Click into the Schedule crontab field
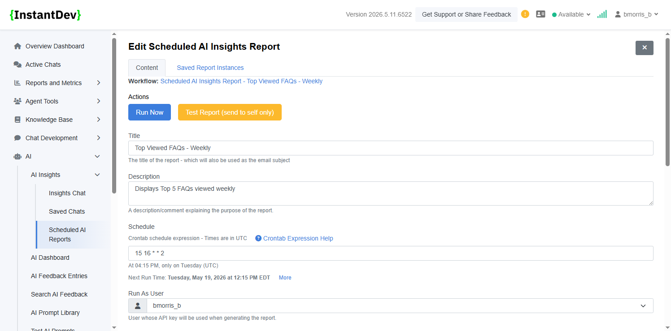This screenshot has width=671, height=331. point(391,253)
